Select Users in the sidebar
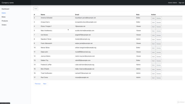 coord(4,13)
